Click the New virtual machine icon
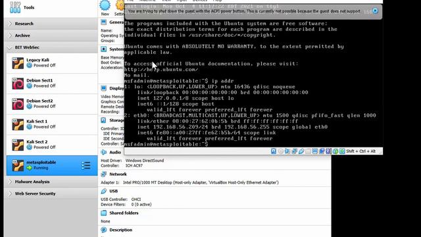Viewport: 421px width, 237px height. 105,5
